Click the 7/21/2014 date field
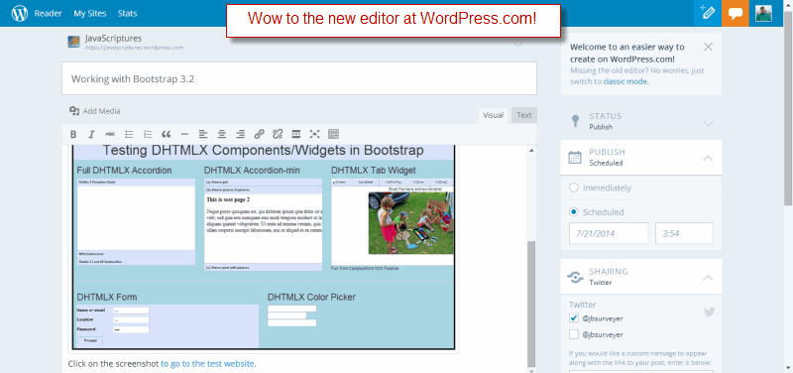793x373 pixels. [609, 233]
